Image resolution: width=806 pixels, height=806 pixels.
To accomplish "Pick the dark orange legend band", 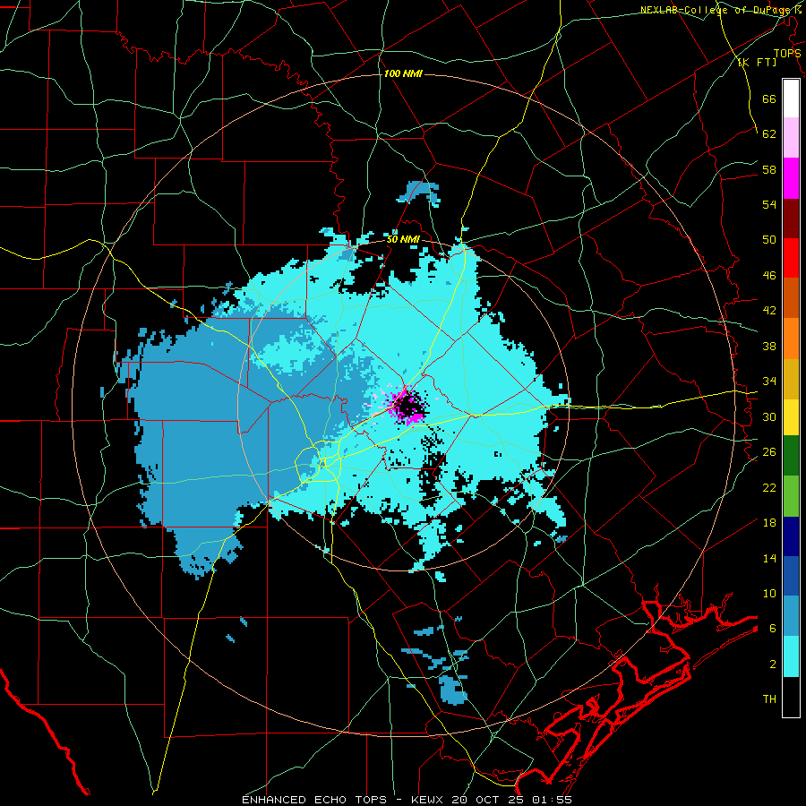I will (791, 297).
